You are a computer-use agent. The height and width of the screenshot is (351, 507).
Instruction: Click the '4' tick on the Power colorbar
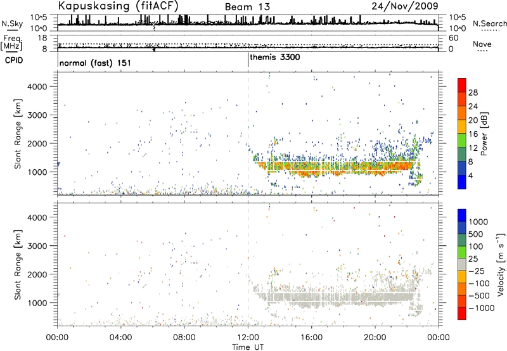point(470,175)
